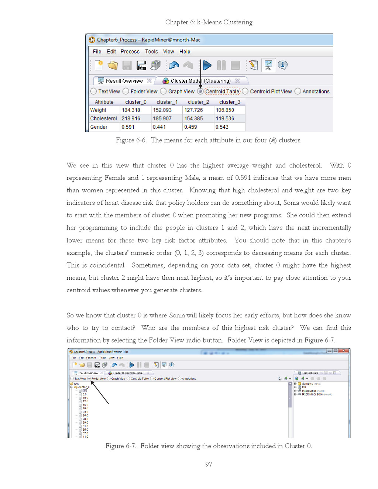Select Graph View radio button in Figure 6-7
378x489 pixels.
pyautogui.click(x=109, y=378)
